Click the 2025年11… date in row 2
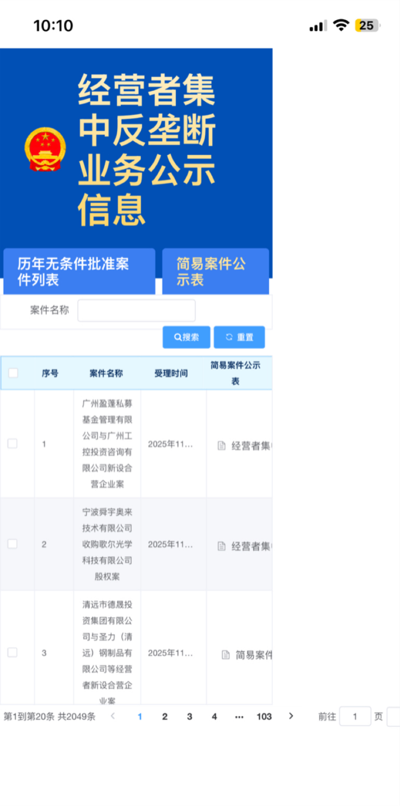400x806 pixels. (x=171, y=544)
